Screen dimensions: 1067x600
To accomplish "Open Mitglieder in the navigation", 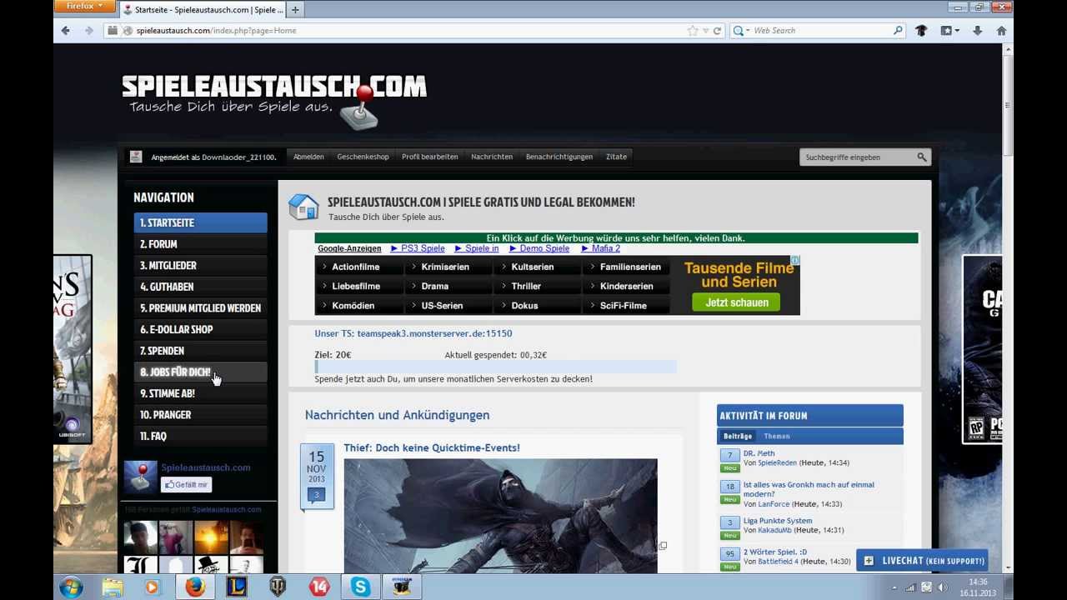I will pos(200,266).
